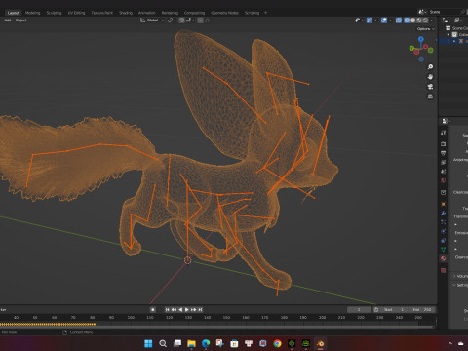Open the Object Data green triangle tab
Image resolution: width=468 pixels, height=351 pixels.
click(x=444, y=250)
